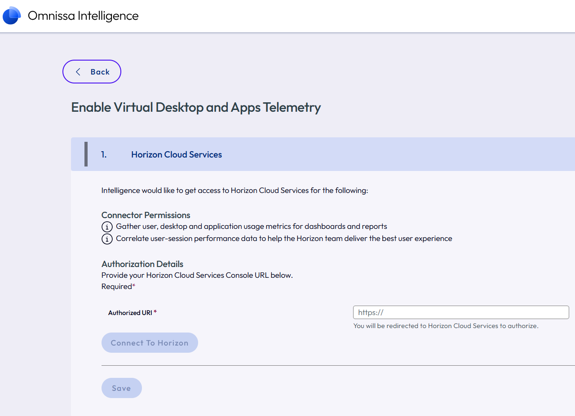Click the Enable Virtual Desktop and Apps Telemetry heading
This screenshot has height=416, width=575.
[196, 108]
